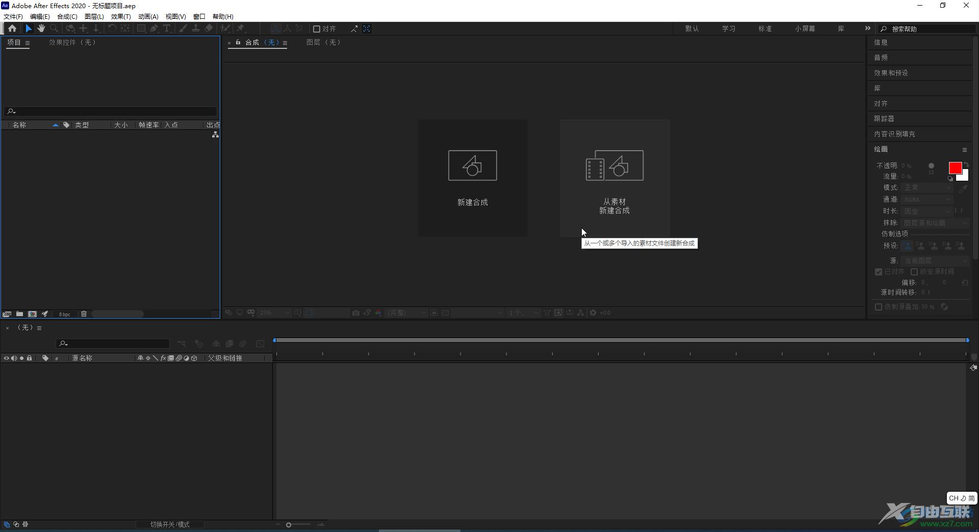Switch to the 效果控件 tab

coord(72,43)
